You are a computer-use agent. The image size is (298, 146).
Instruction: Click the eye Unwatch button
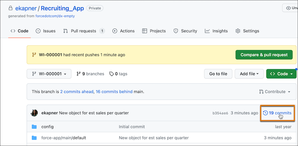click(x=290, y=8)
